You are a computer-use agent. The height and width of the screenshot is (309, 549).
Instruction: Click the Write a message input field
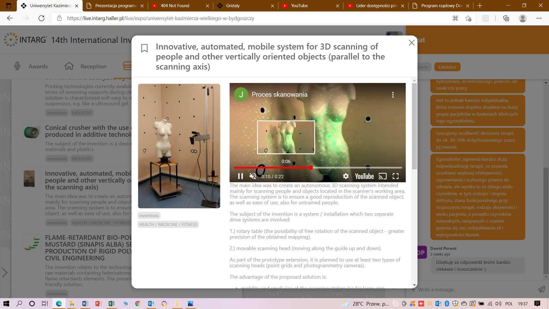click(x=475, y=290)
